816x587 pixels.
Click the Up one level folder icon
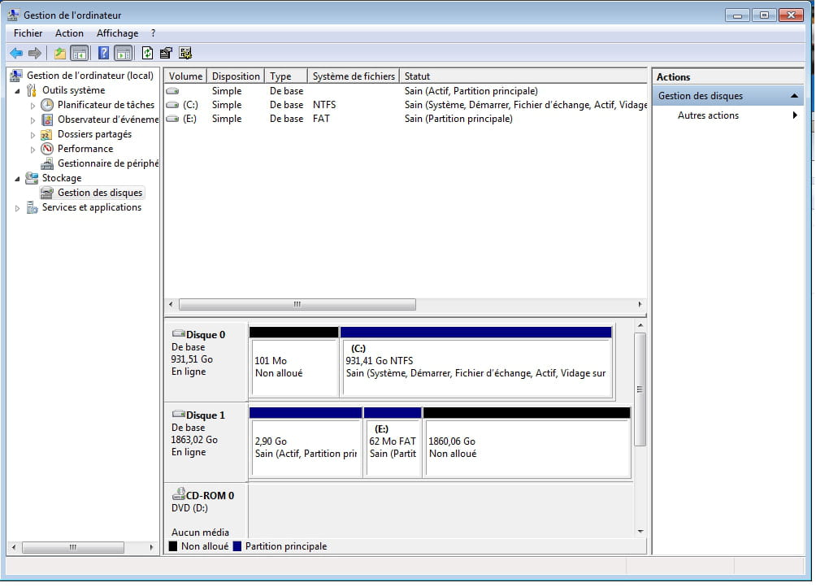click(x=59, y=54)
